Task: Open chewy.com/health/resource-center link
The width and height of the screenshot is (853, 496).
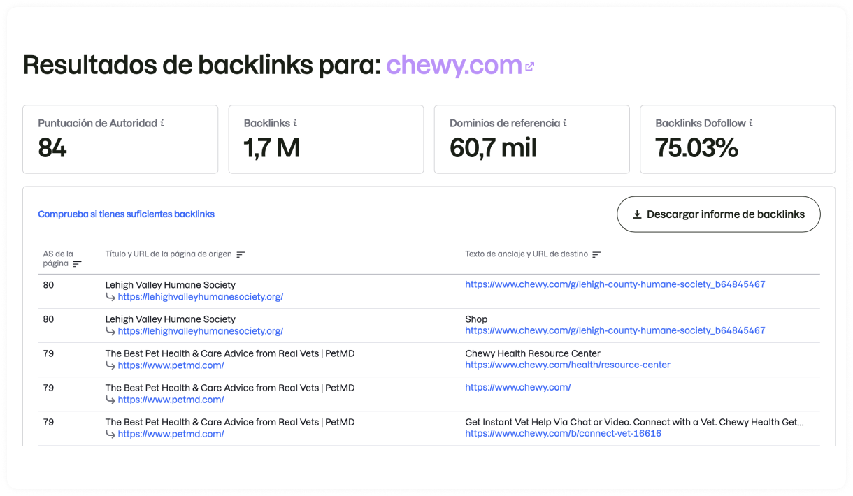Action: pyautogui.click(x=568, y=365)
